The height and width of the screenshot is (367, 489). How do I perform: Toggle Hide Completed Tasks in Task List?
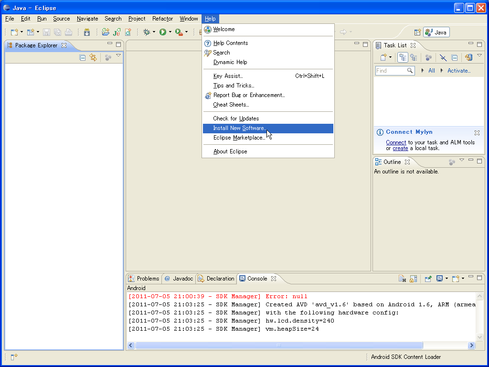[443, 57]
